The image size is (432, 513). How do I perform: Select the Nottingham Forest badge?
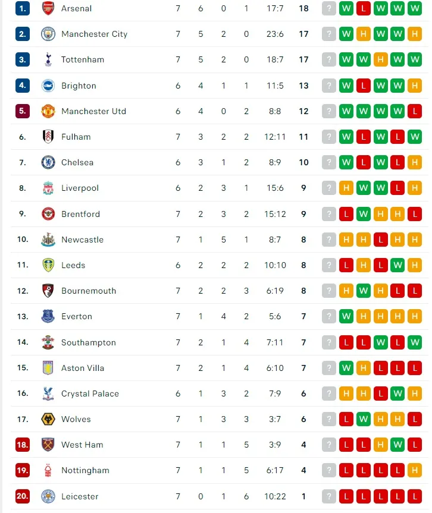click(x=48, y=470)
